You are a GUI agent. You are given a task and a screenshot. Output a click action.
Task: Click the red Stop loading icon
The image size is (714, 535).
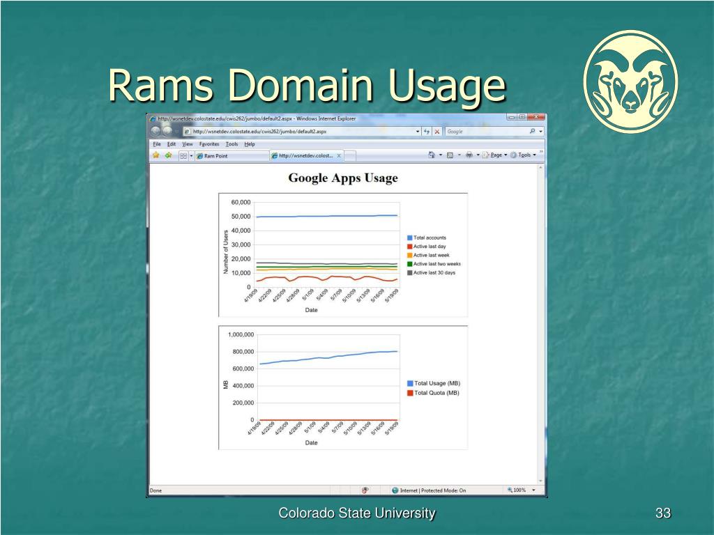coord(437,131)
